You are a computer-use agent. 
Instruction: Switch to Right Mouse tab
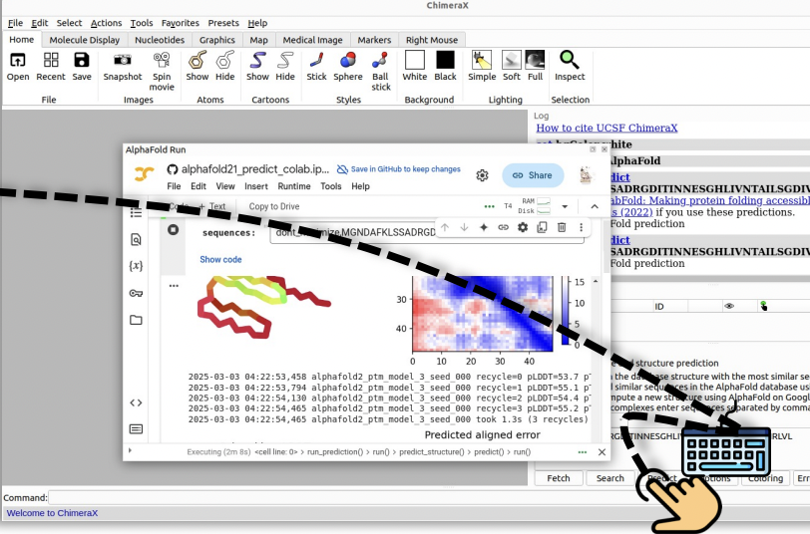tap(432, 40)
